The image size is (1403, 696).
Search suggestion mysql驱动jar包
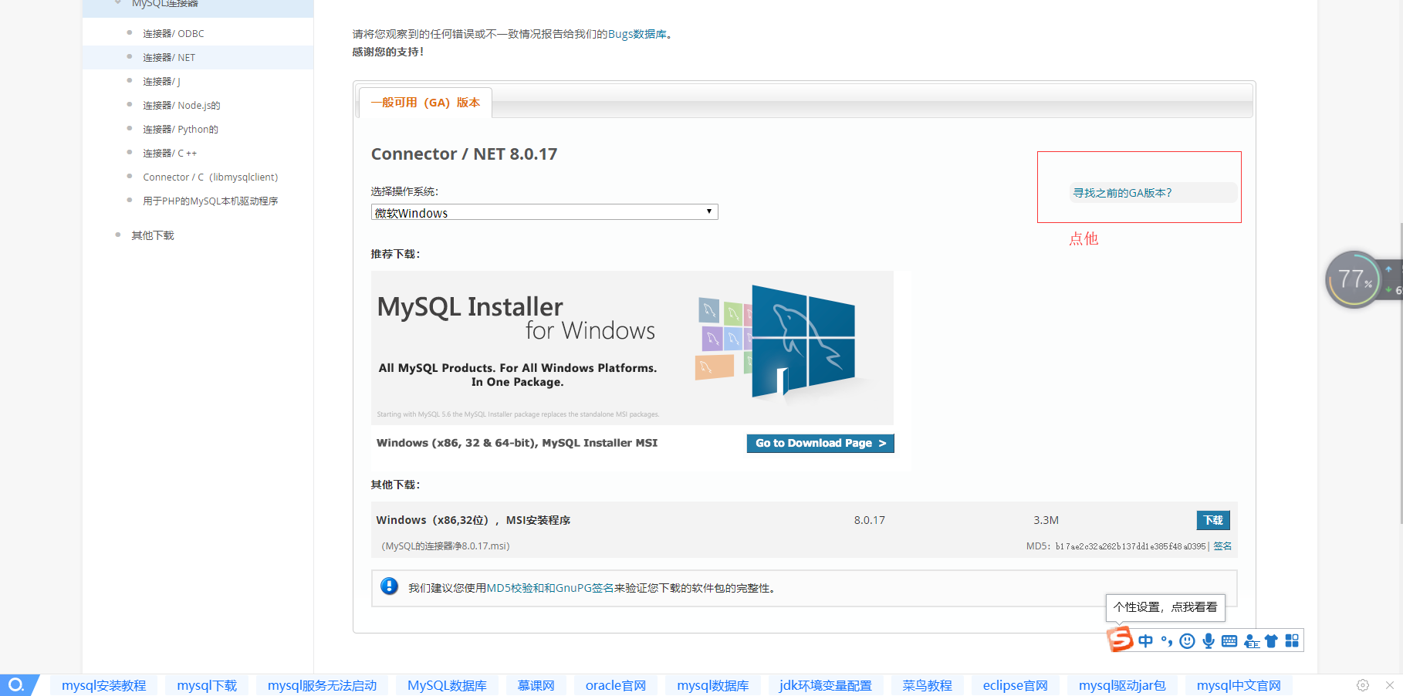pos(1122,685)
